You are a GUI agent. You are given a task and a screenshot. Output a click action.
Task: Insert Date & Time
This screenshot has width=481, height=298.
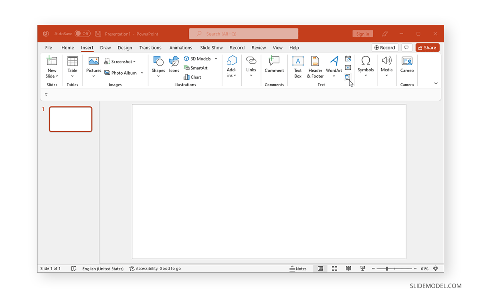pyautogui.click(x=348, y=58)
